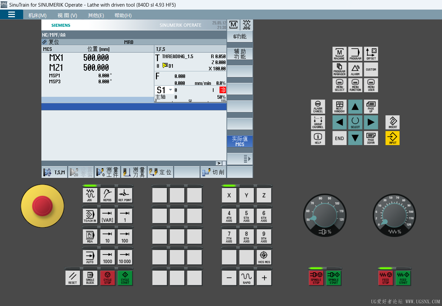
Task: Expand more vertical softkeys arrow
Action: tap(240, 159)
